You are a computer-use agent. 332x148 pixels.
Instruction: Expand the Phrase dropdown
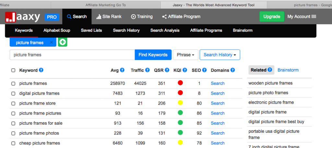point(185,55)
